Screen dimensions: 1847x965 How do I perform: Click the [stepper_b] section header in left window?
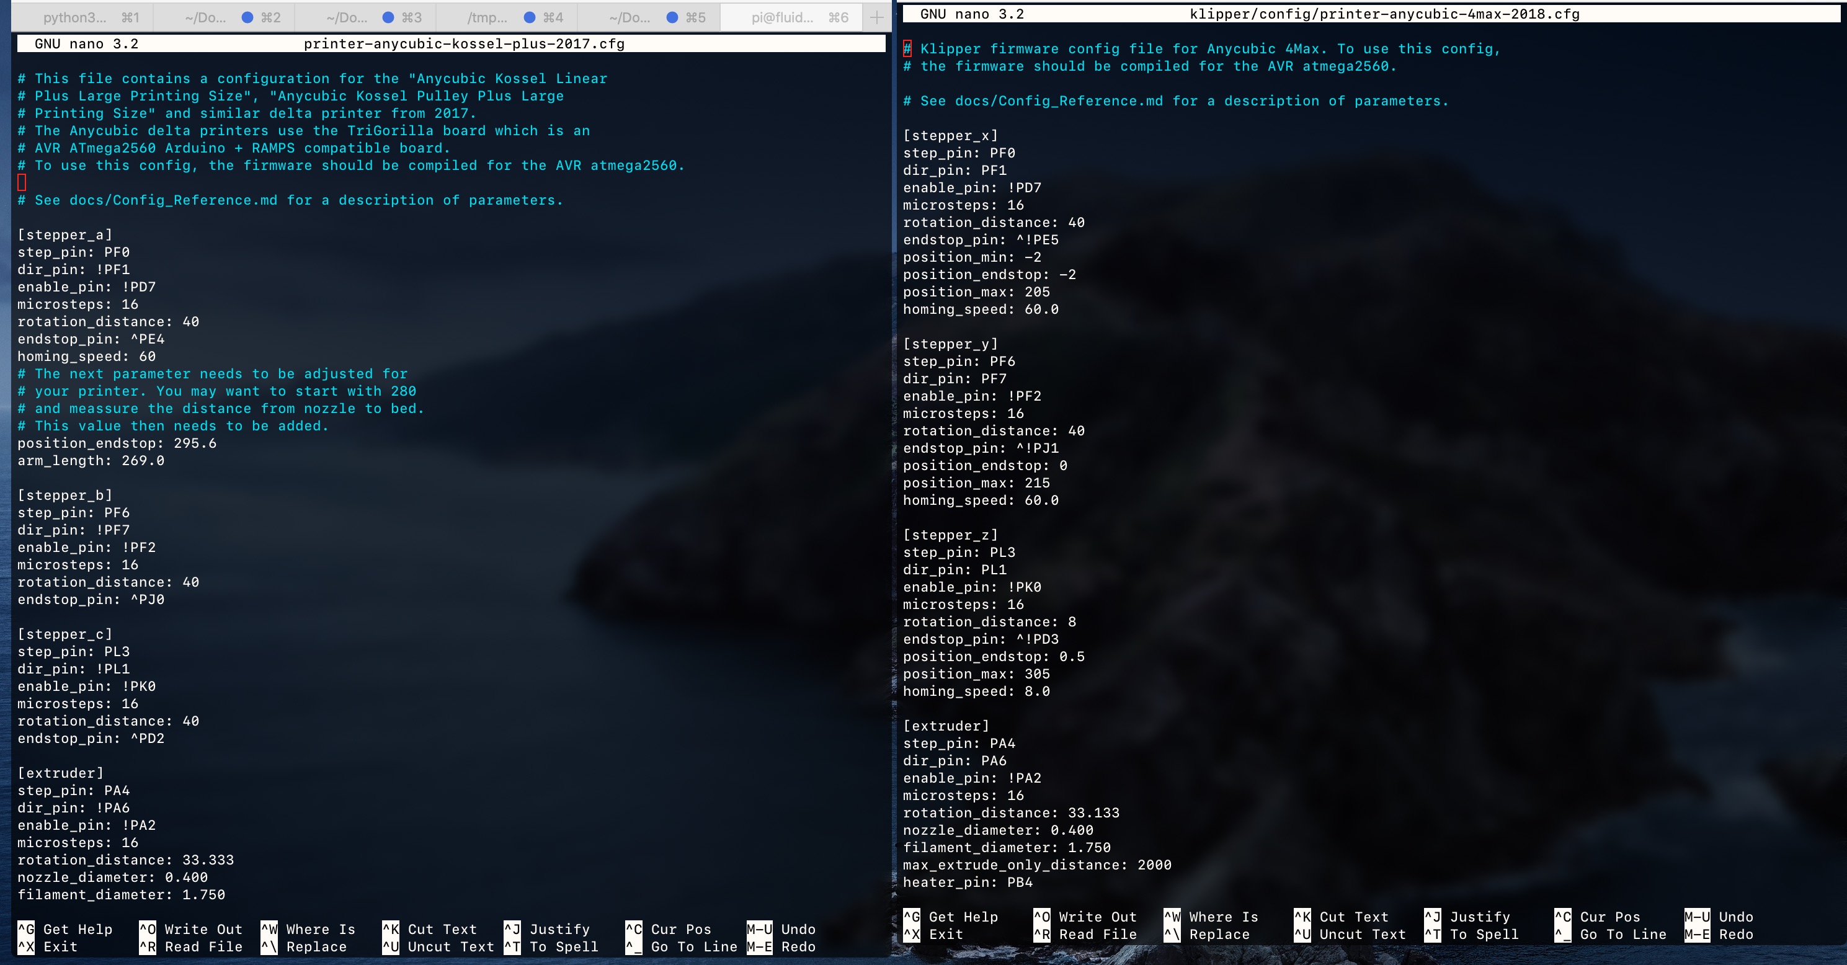[x=65, y=496]
